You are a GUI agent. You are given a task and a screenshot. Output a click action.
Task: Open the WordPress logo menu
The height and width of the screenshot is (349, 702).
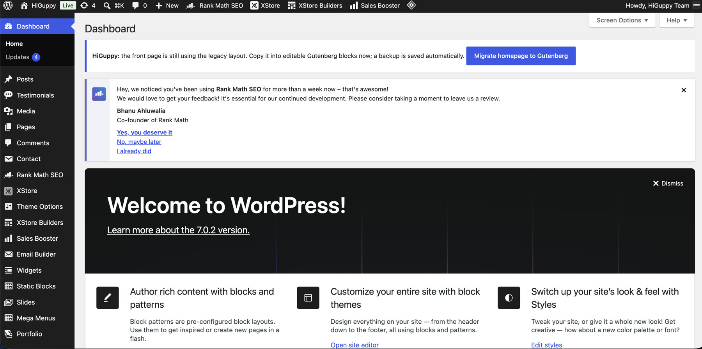coord(8,5)
